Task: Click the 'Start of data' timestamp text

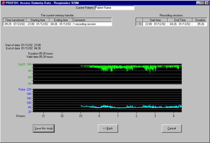Action: coord(23,45)
